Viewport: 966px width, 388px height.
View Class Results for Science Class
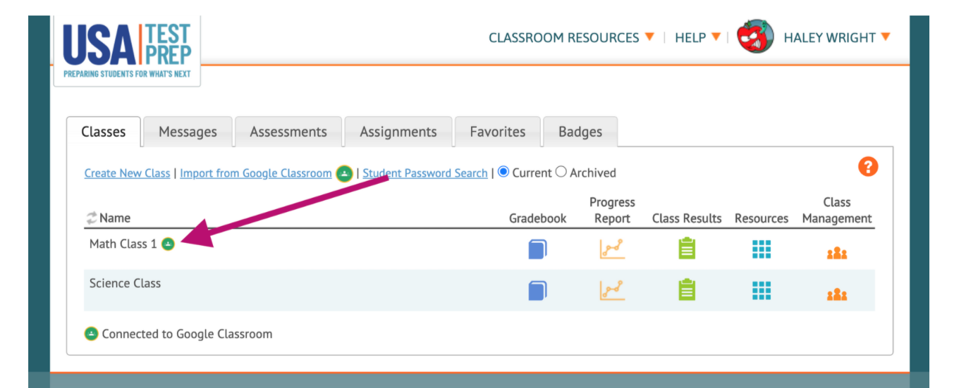pos(687,290)
